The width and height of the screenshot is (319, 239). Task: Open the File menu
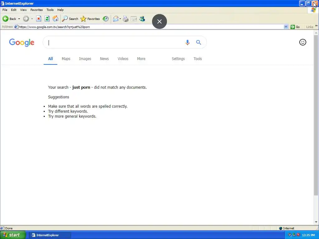point(5,10)
